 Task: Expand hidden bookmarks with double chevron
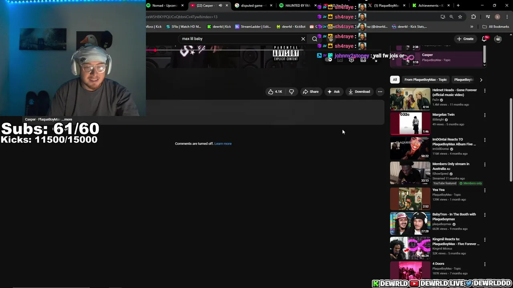tap(472, 27)
